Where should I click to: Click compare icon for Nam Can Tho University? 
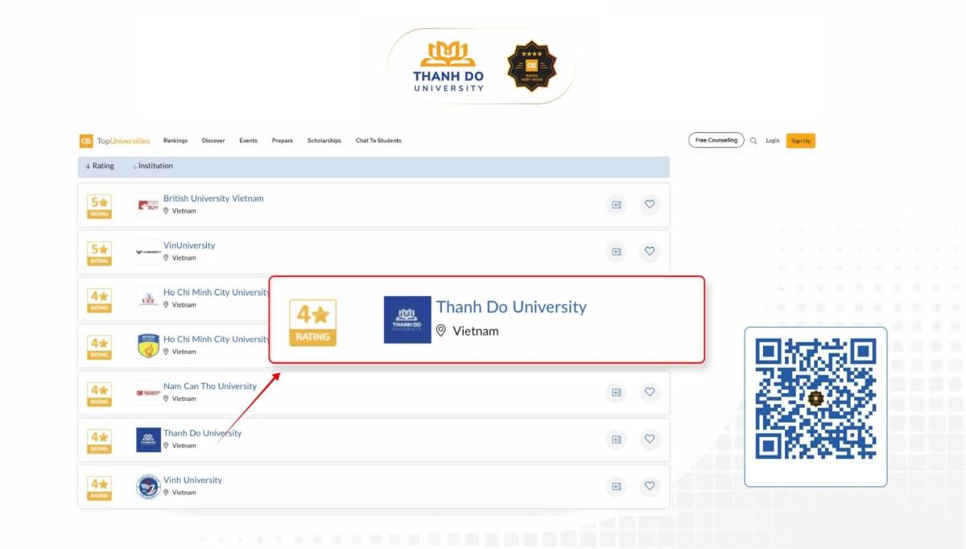(x=616, y=392)
